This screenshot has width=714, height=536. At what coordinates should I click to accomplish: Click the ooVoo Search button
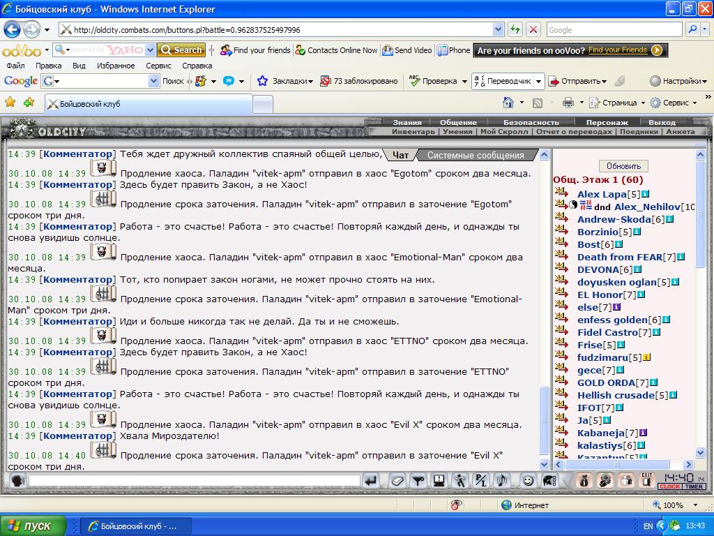[x=182, y=50]
